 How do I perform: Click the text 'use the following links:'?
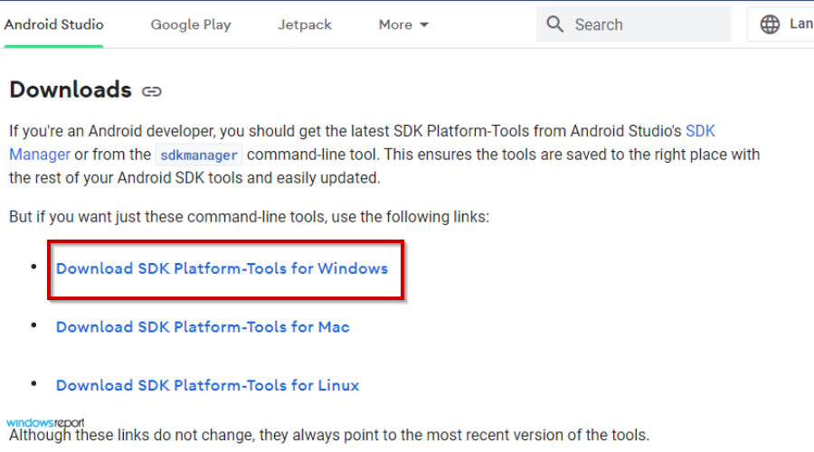click(410, 217)
